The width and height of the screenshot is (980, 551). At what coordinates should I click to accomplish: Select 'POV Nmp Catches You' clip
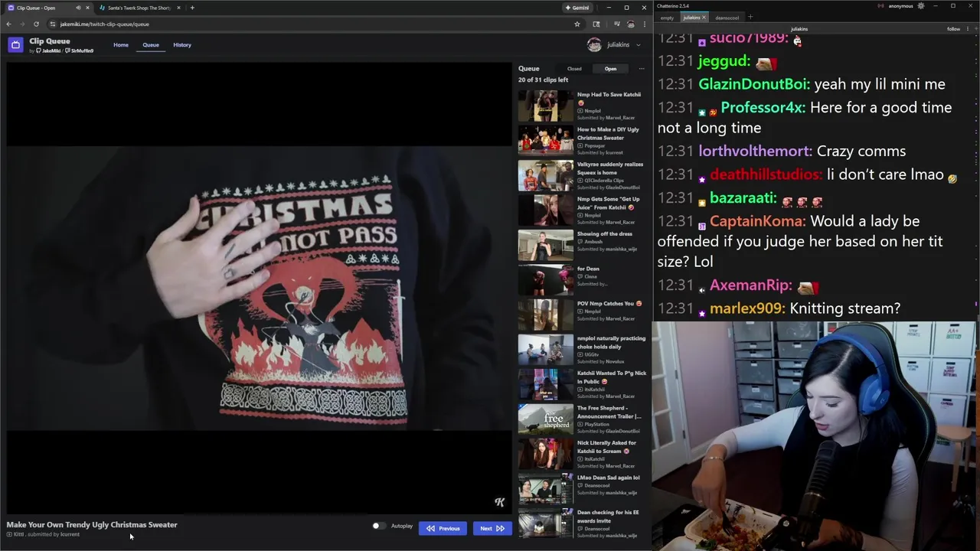click(583, 315)
